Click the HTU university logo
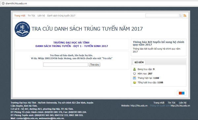Image resolution: width=198 pixels, height=120 pixels. click(22, 29)
